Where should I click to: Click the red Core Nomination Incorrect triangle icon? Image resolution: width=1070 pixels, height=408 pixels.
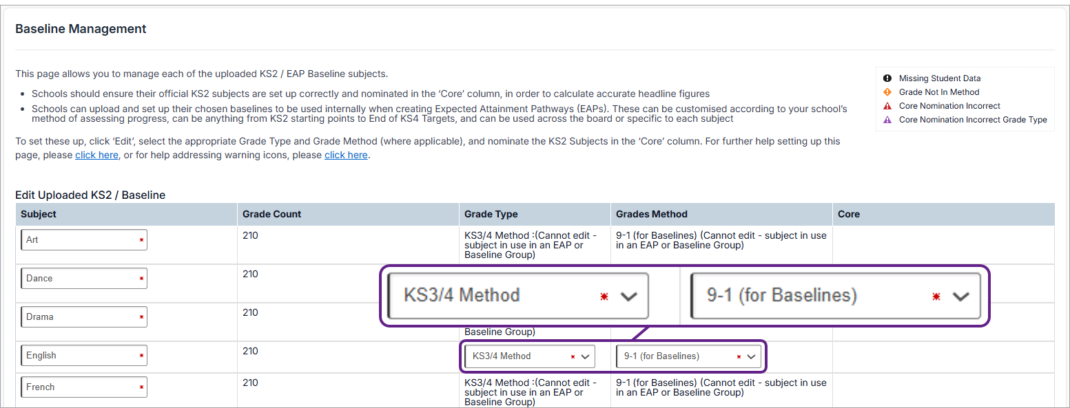tap(887, 106)
